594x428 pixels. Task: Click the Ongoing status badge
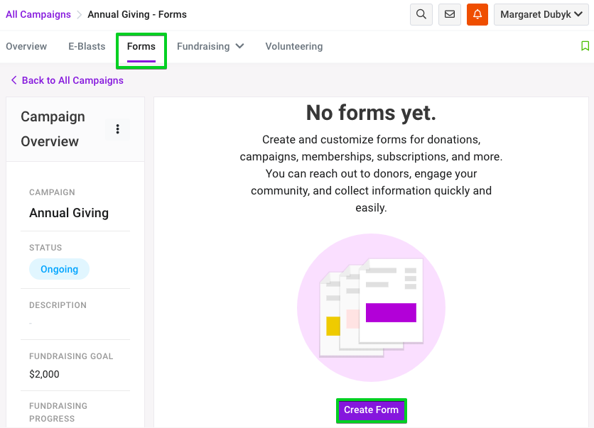point(59,269)
